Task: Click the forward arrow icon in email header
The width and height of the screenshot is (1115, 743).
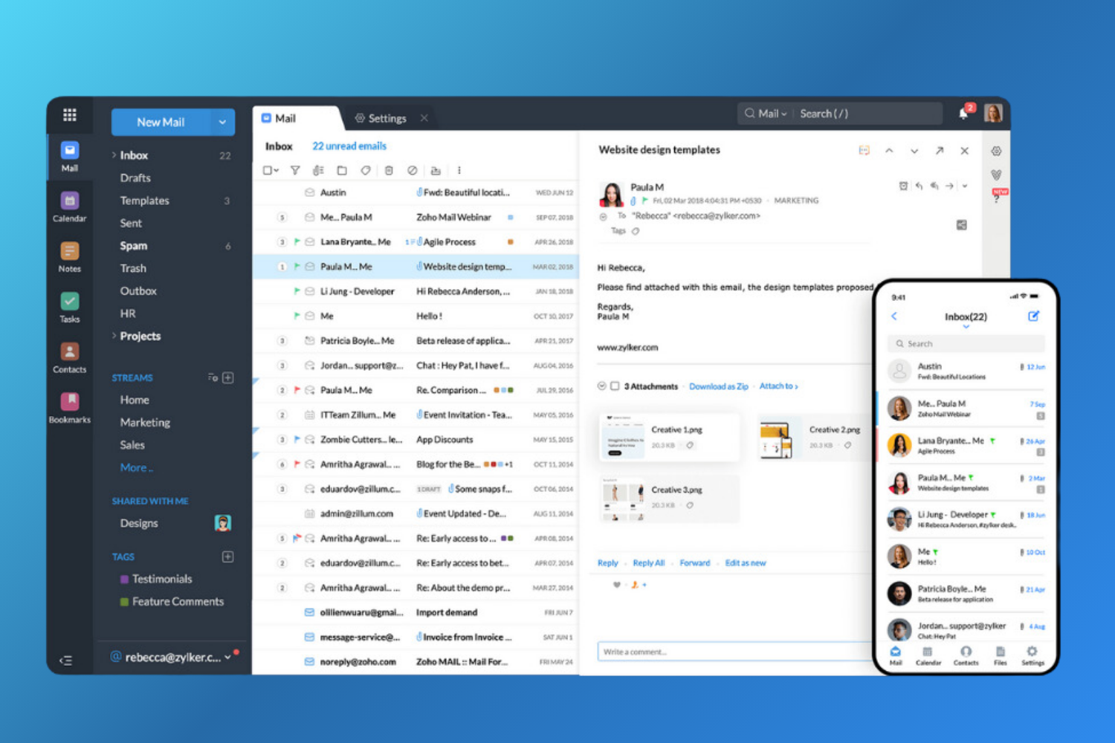Action: click(950, 186)
